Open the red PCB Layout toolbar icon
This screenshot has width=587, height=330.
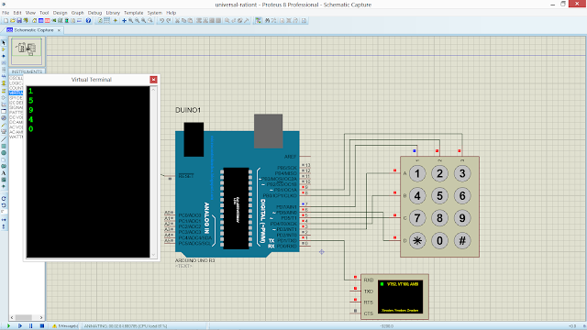[47, 20]
